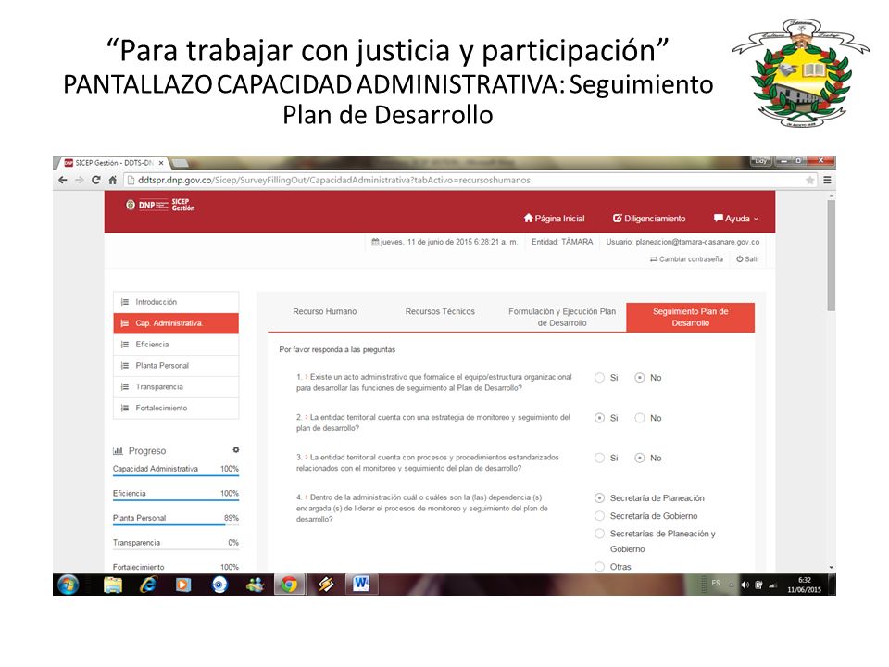Open Windows Media Player taskbar icon
Viewport: 889px width, 667px height.
pyautogui.click(x=183, y=585)
